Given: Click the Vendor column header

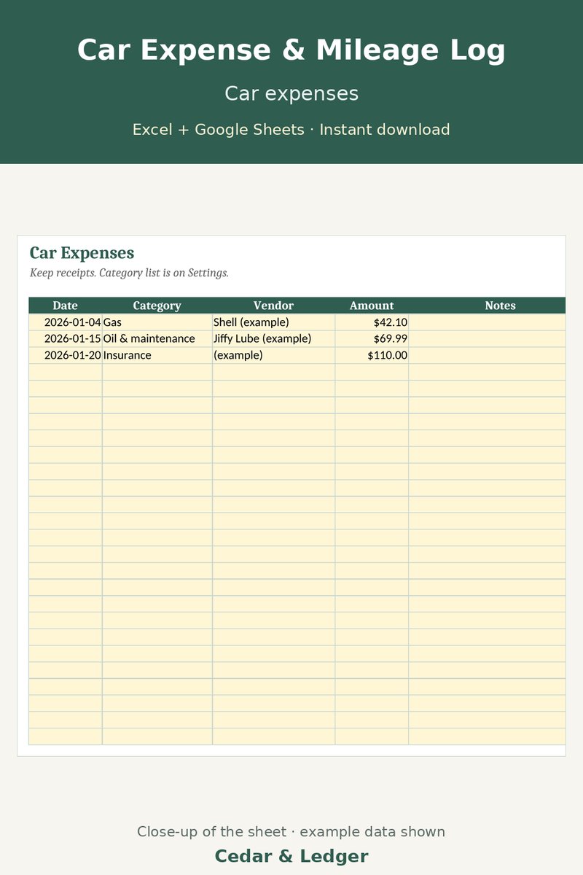Looking at the screenshot, I should point(274,306).
